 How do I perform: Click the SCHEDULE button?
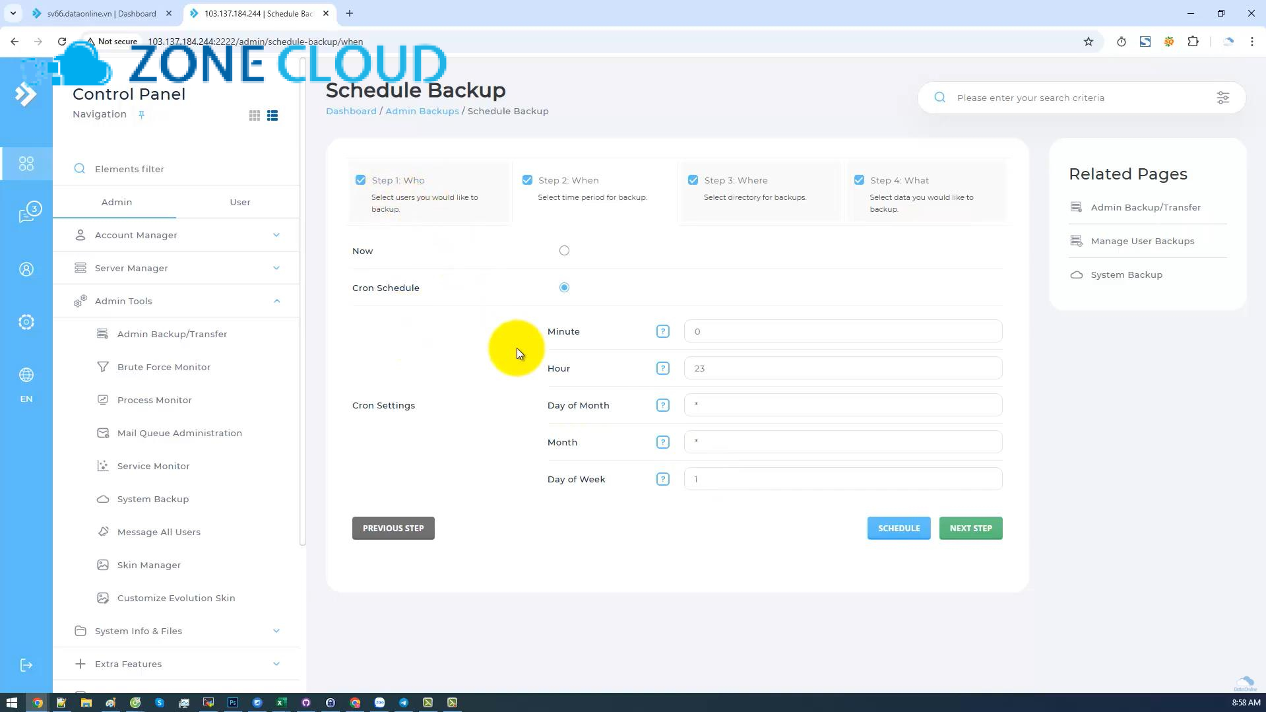899,528
